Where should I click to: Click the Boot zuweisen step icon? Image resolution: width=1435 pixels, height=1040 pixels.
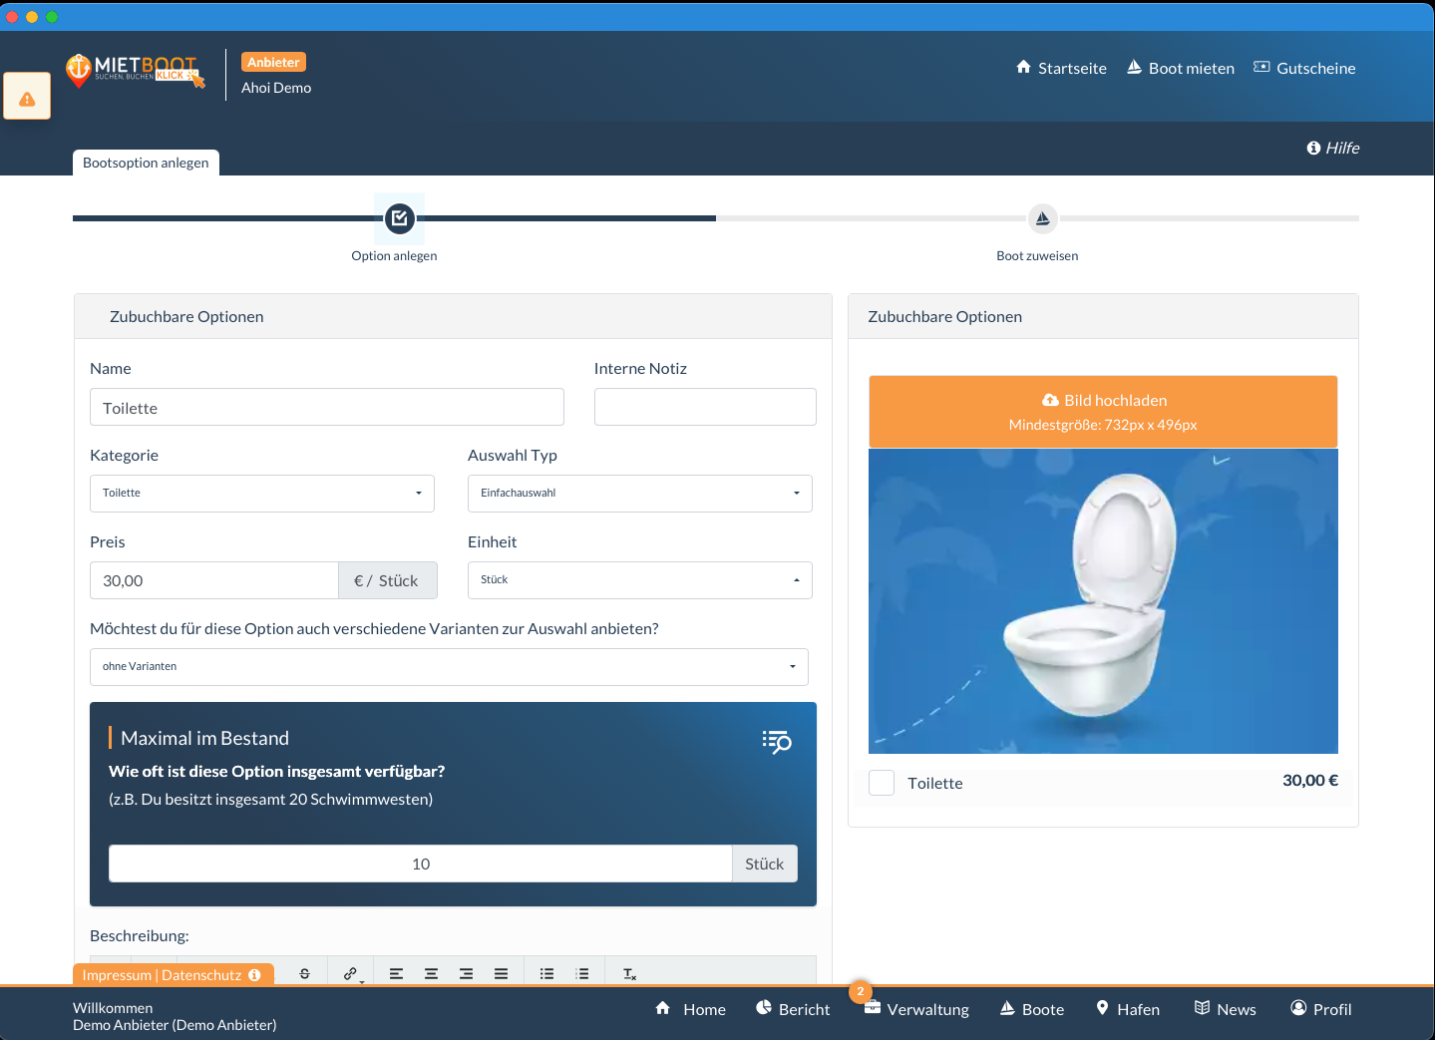[x=1042, y=218]
